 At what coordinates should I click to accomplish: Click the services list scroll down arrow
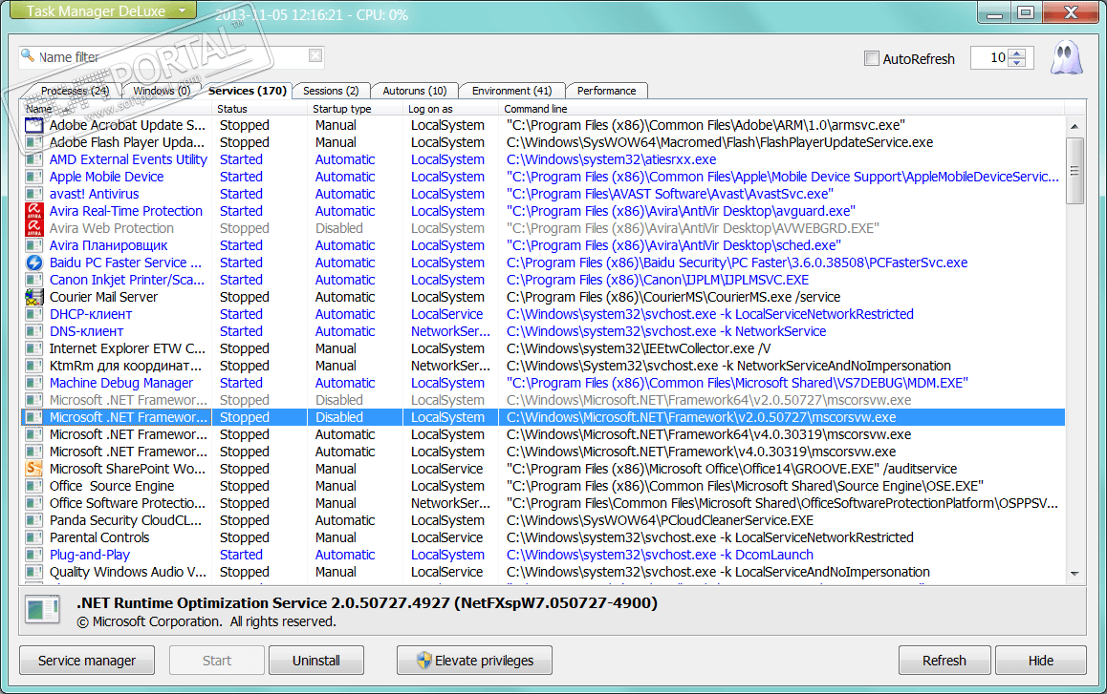pos(1074,574)
